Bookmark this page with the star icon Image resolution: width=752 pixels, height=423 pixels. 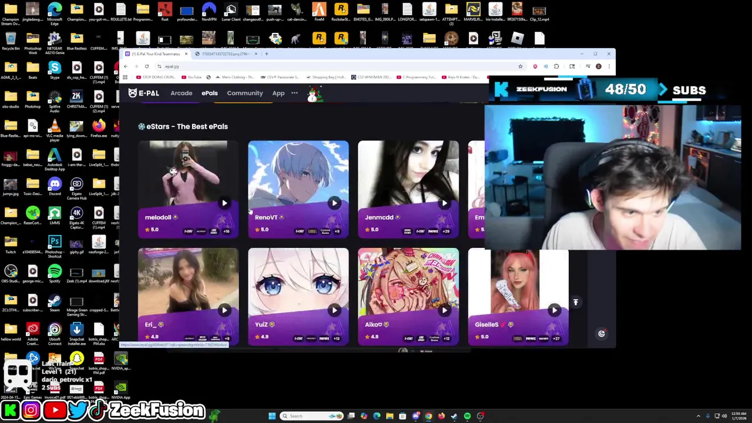521,66
